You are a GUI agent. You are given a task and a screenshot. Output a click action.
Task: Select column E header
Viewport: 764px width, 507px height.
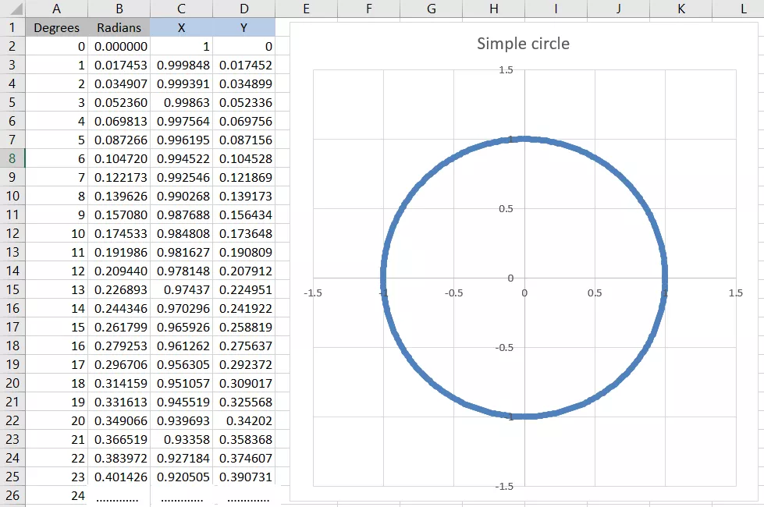click(x=306, y=9)
